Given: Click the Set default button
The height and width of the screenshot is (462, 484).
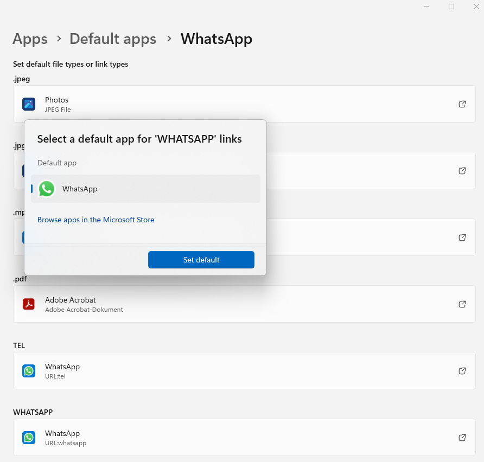Looking at the screenshot, I should [201, 260].
